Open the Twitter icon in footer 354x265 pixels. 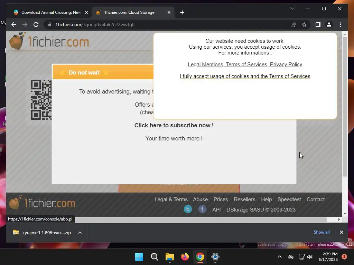(188, 209)
